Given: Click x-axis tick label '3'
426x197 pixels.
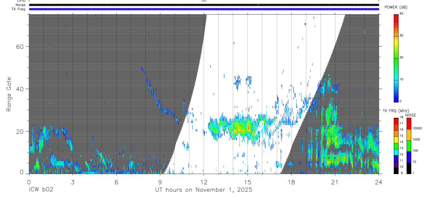Looking at the screenshot, I should coord(73,182).
